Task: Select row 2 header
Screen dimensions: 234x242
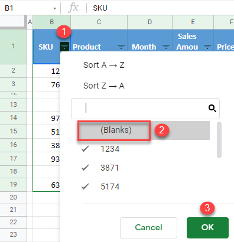Action: coord(13,71)
